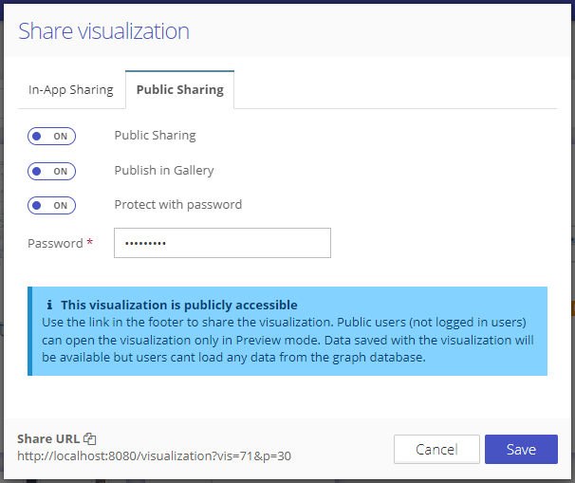Click the localhost share URL text
575x483 pixels.
tap(154, 456)
